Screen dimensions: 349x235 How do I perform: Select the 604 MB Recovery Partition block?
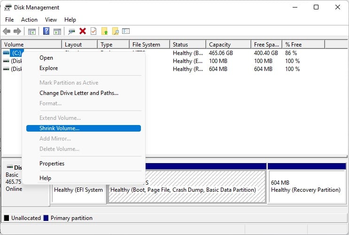(307, 187)
